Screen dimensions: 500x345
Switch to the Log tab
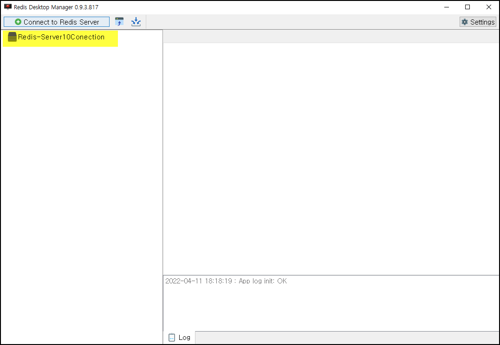179,338
